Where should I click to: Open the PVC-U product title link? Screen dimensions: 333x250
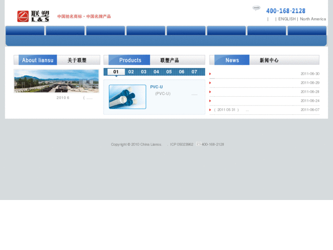click(157, 87)
